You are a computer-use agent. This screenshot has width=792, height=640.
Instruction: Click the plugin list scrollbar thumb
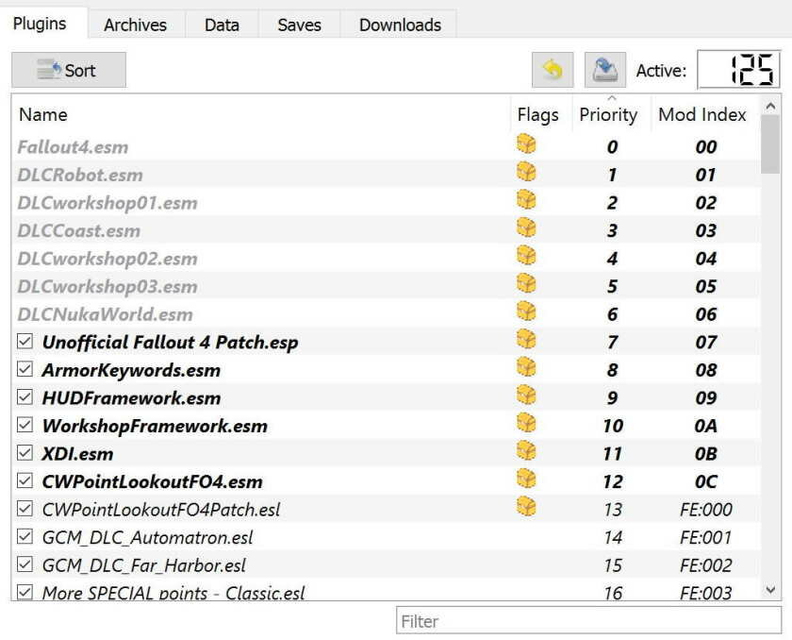[x=770, y=144]
